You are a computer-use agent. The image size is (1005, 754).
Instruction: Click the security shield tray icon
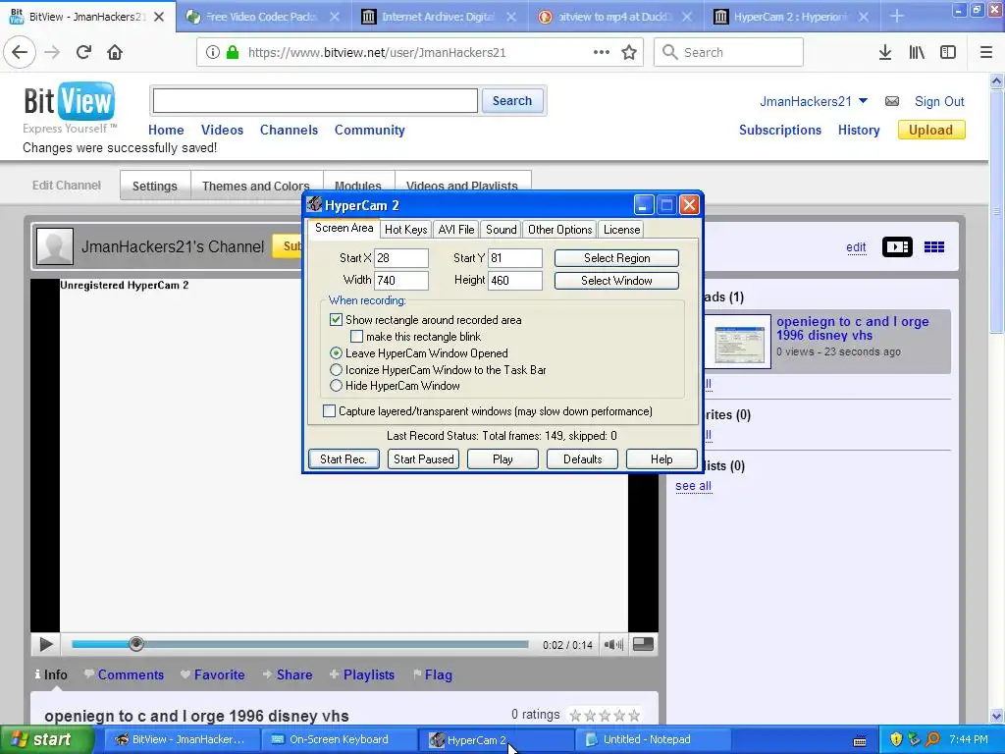[x=896, y=739]
